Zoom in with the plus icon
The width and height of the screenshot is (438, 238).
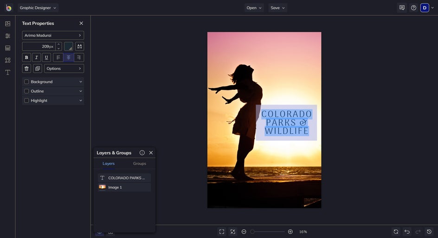290,232
